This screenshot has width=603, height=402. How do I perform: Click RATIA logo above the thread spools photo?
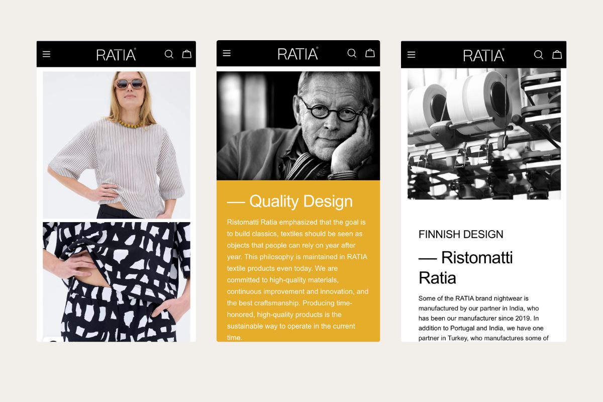[484, 55]
